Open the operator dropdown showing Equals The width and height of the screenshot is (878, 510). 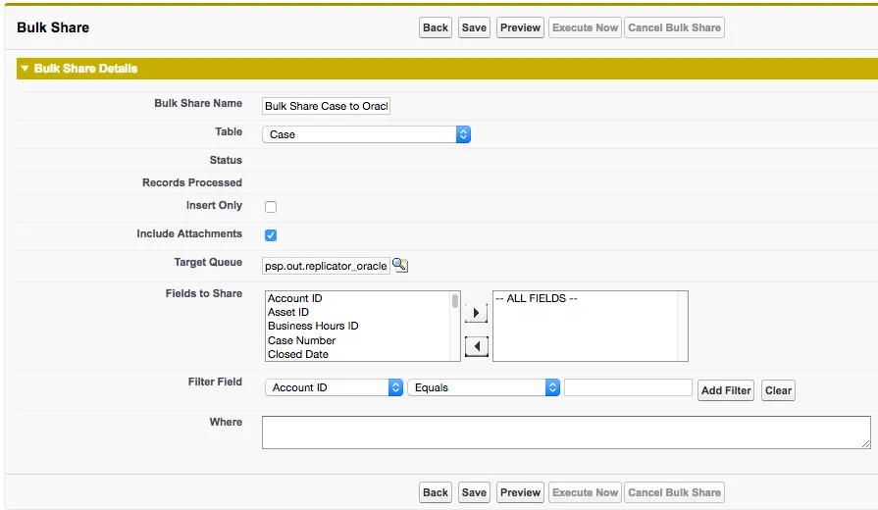484,387
